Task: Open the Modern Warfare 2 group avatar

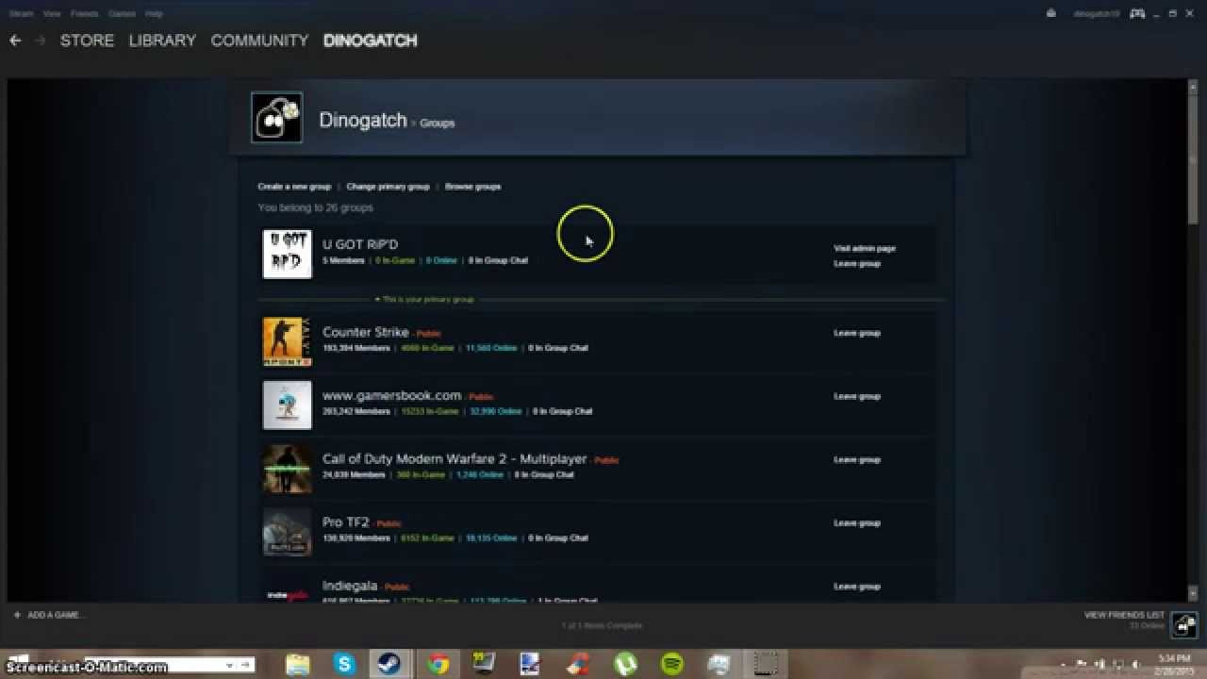Action: 287,468
